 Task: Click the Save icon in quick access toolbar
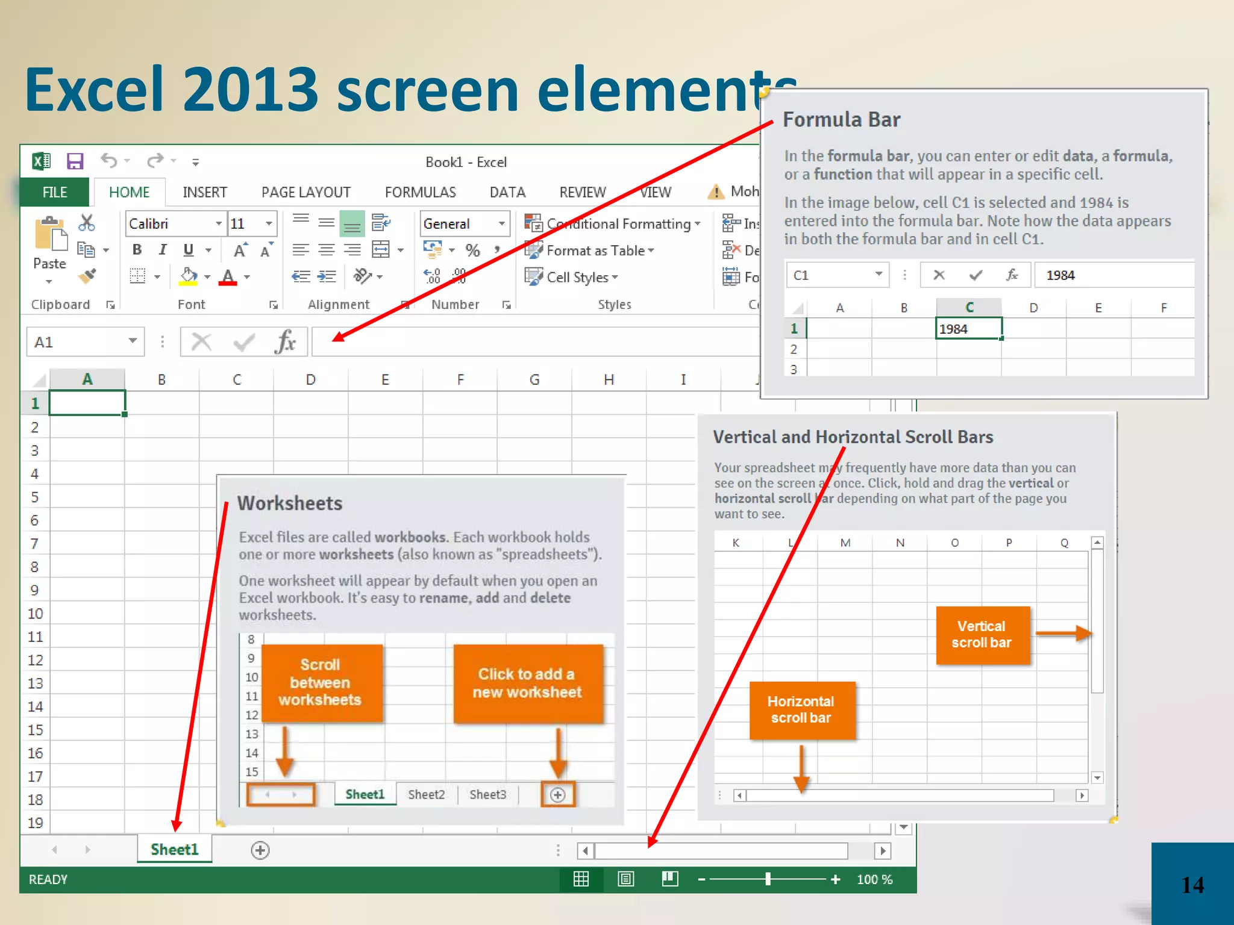[75, 161]
